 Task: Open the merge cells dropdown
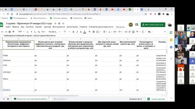(98, 32)
